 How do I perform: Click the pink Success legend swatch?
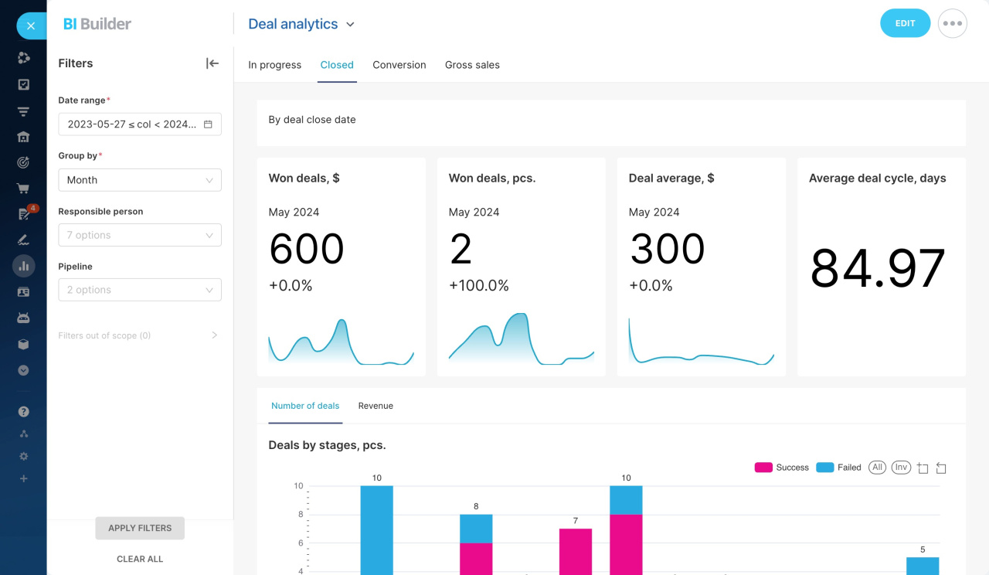tap(763, 468)
